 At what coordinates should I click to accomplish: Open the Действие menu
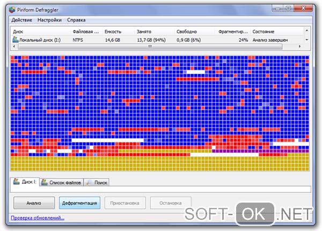(x=22, y=20)
